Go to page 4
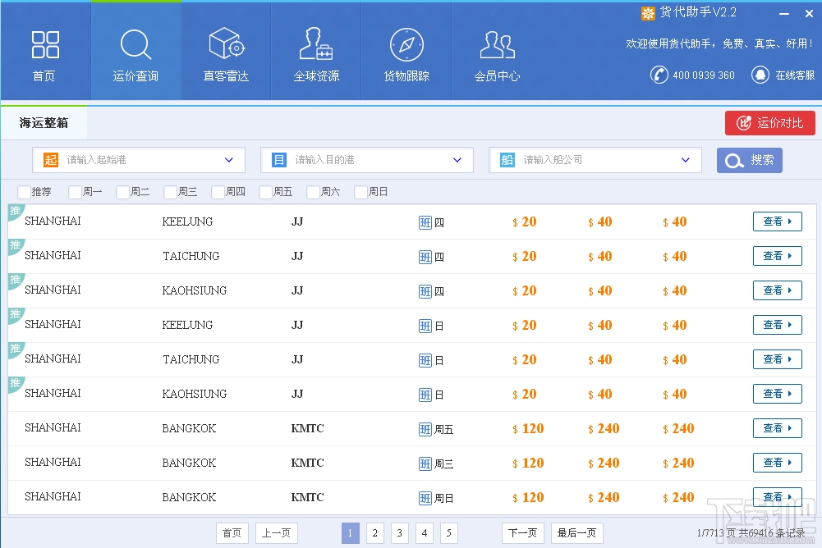 coord(424,533)
